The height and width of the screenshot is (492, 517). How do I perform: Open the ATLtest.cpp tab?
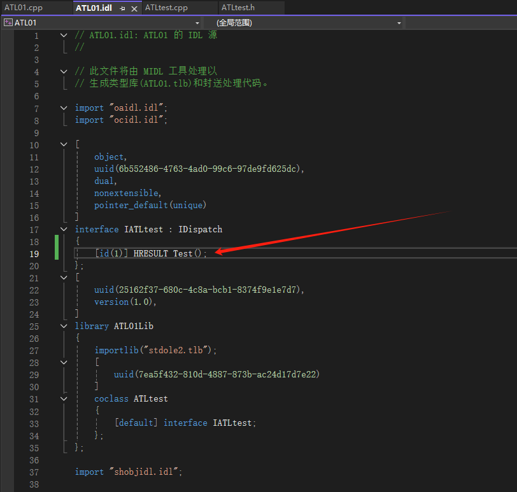(166, 8)
